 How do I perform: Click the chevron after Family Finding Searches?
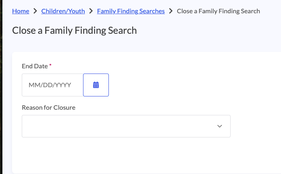point(171,11)
